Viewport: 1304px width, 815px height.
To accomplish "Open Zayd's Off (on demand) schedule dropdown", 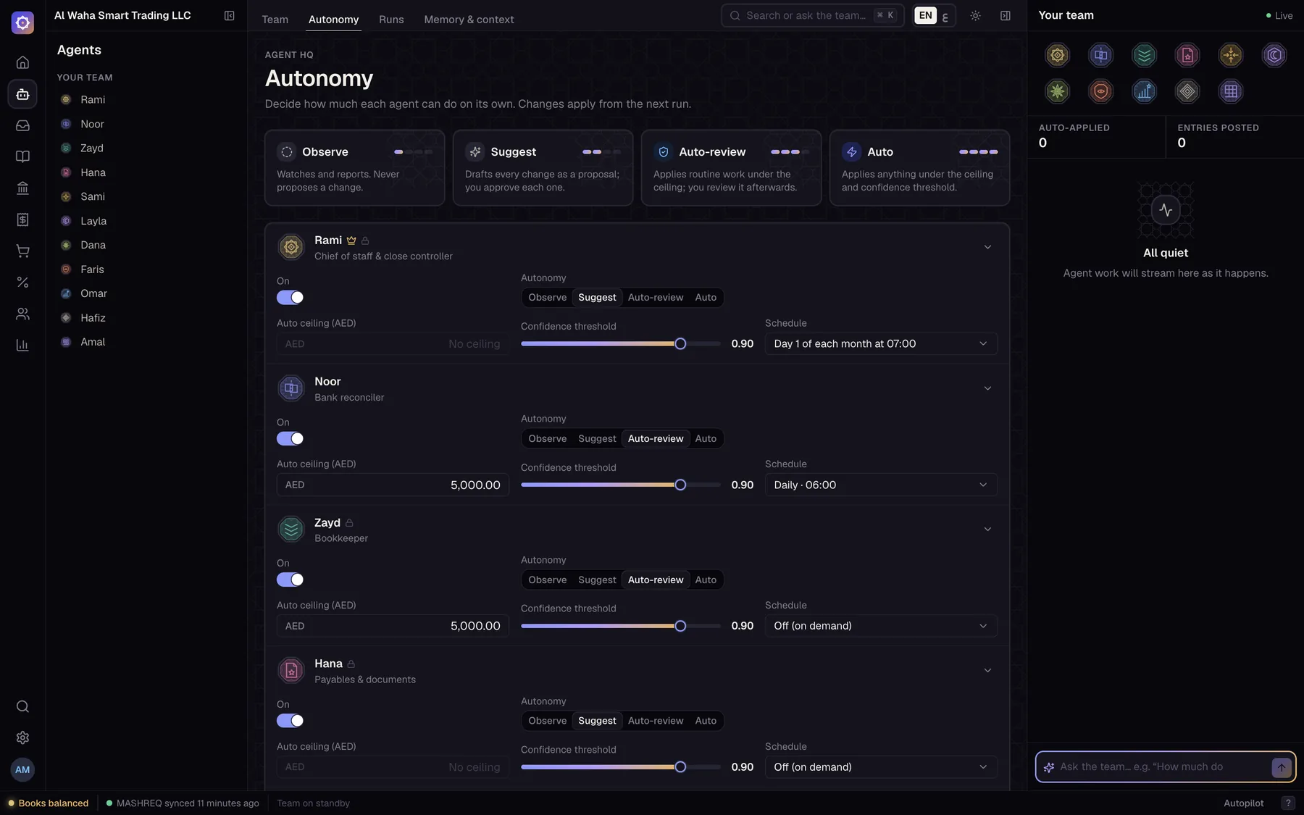I will tap(881, 626).
